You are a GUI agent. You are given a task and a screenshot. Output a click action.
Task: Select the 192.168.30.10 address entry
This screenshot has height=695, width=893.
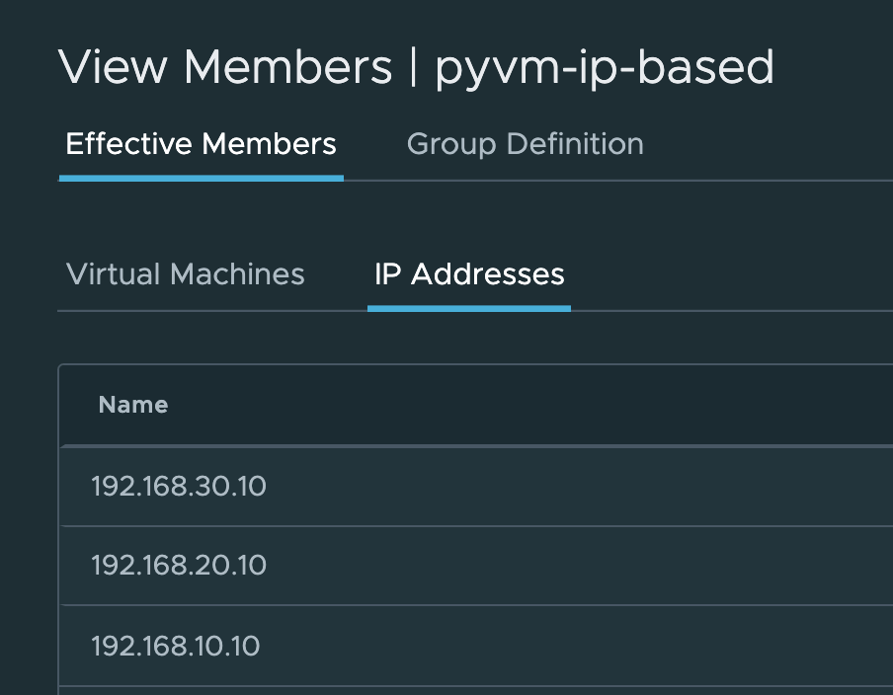[x=179, y=487]
